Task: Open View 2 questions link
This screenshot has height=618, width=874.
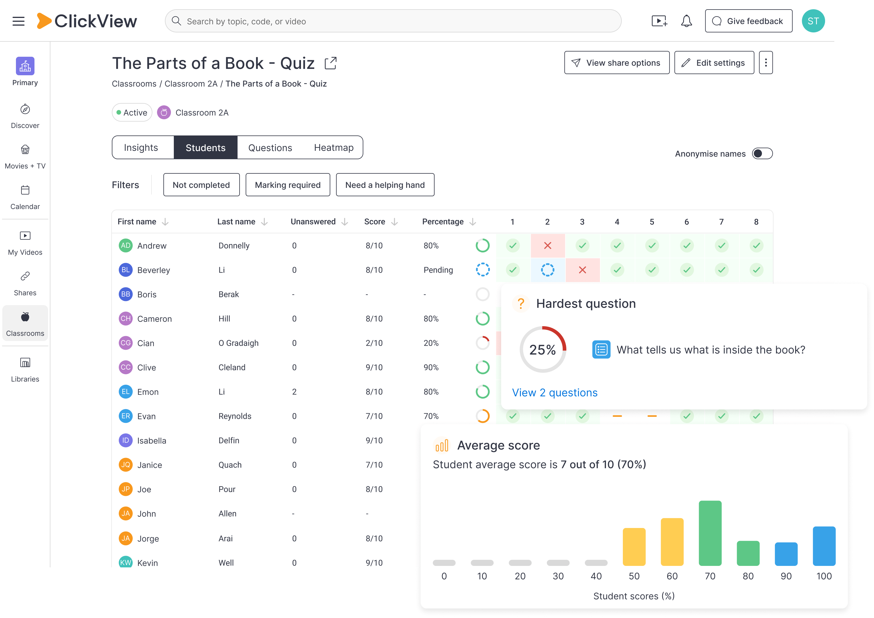Action: pos(554,393)
